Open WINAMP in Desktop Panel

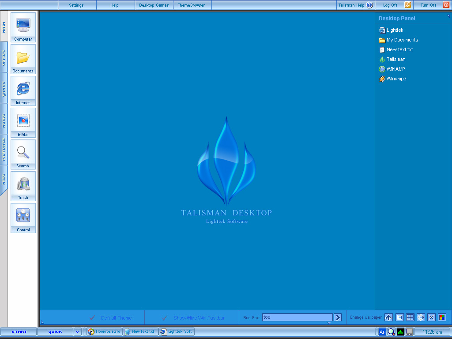392,69
